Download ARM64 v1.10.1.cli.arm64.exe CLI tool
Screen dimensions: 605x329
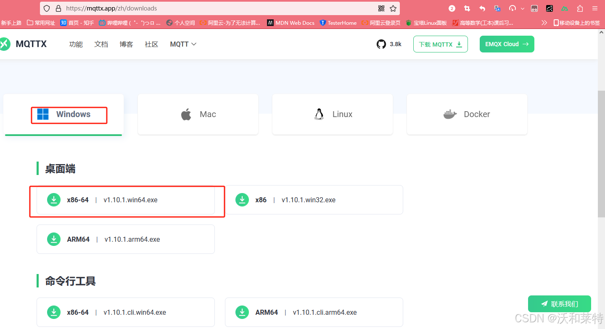pos(314,312)
